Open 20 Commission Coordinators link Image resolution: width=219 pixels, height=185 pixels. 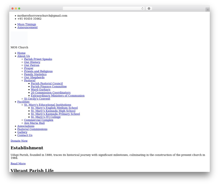[51, 93]
